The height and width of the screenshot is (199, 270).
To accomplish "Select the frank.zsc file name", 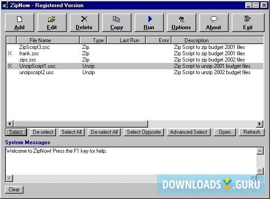I will [x=29, y=53].
